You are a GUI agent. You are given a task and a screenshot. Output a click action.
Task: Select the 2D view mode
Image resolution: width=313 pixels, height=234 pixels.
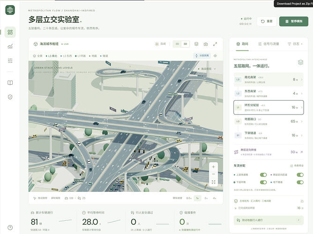[177, 44]
